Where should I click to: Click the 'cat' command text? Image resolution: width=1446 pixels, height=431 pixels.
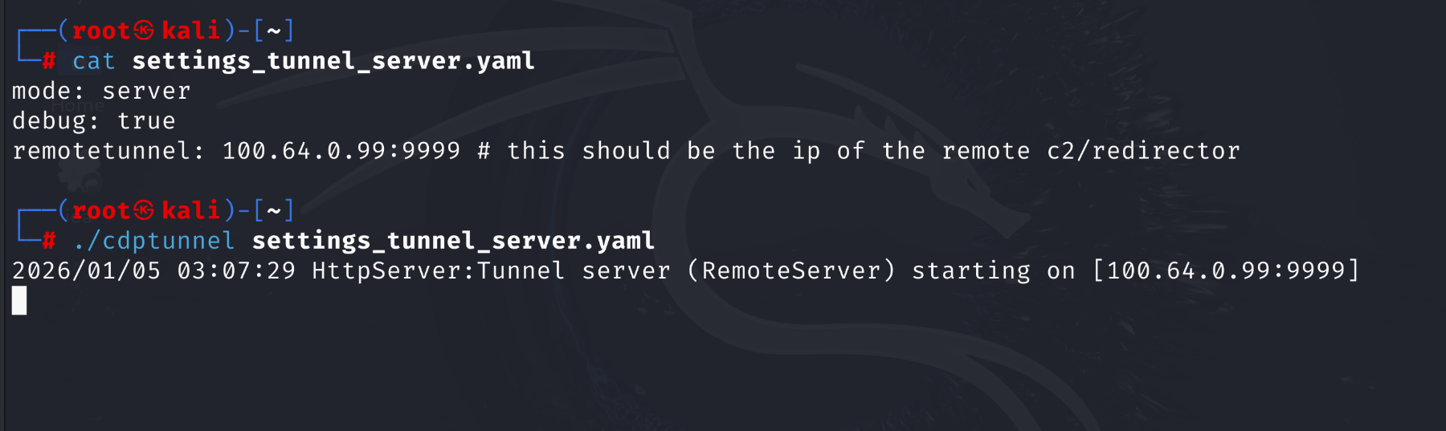[x=93, y=61]
